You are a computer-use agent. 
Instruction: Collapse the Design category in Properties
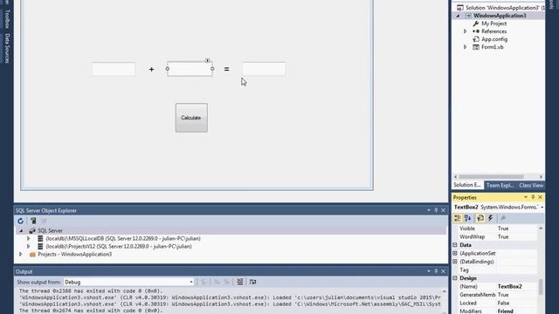coord(455,278)
